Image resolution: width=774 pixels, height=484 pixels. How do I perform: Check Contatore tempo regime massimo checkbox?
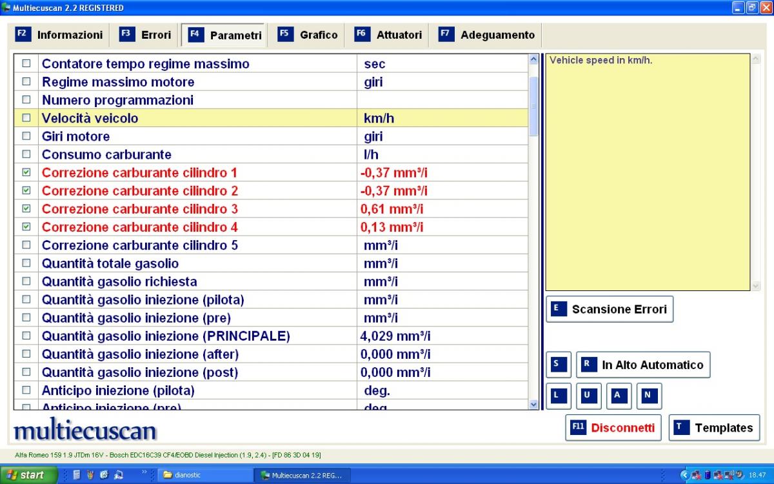click(26, 64)
